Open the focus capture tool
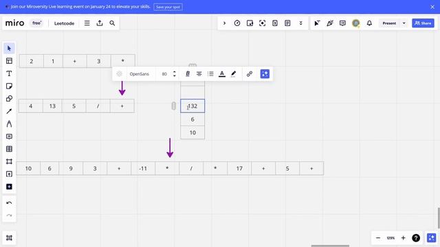 pyautogui.click(x=263, y=23)
